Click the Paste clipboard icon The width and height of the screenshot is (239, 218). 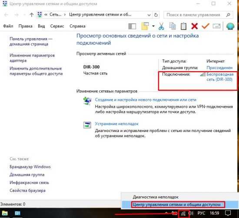[183, 26]
